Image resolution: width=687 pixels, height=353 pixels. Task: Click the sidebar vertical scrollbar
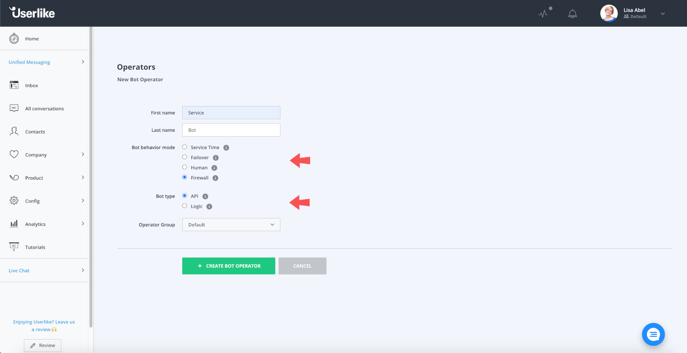coord(91,177)
